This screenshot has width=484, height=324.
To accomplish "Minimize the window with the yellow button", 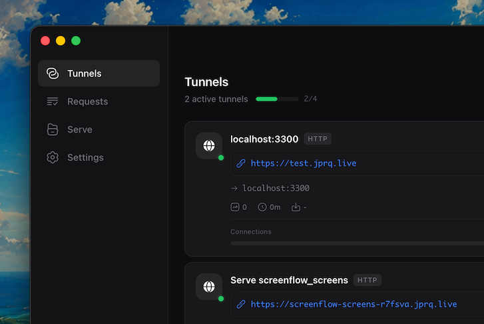I will pyautogui.click(x=61, y=41).
